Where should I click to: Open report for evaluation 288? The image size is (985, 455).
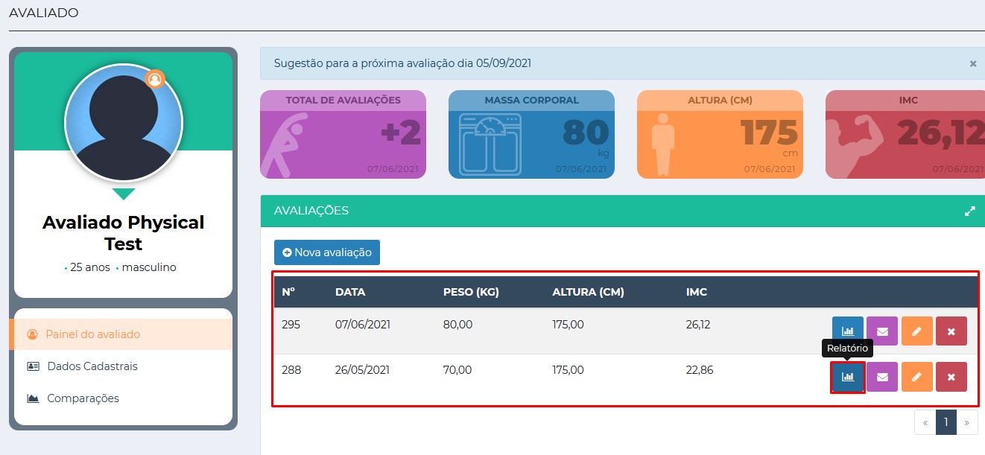(x=847, y=377)
